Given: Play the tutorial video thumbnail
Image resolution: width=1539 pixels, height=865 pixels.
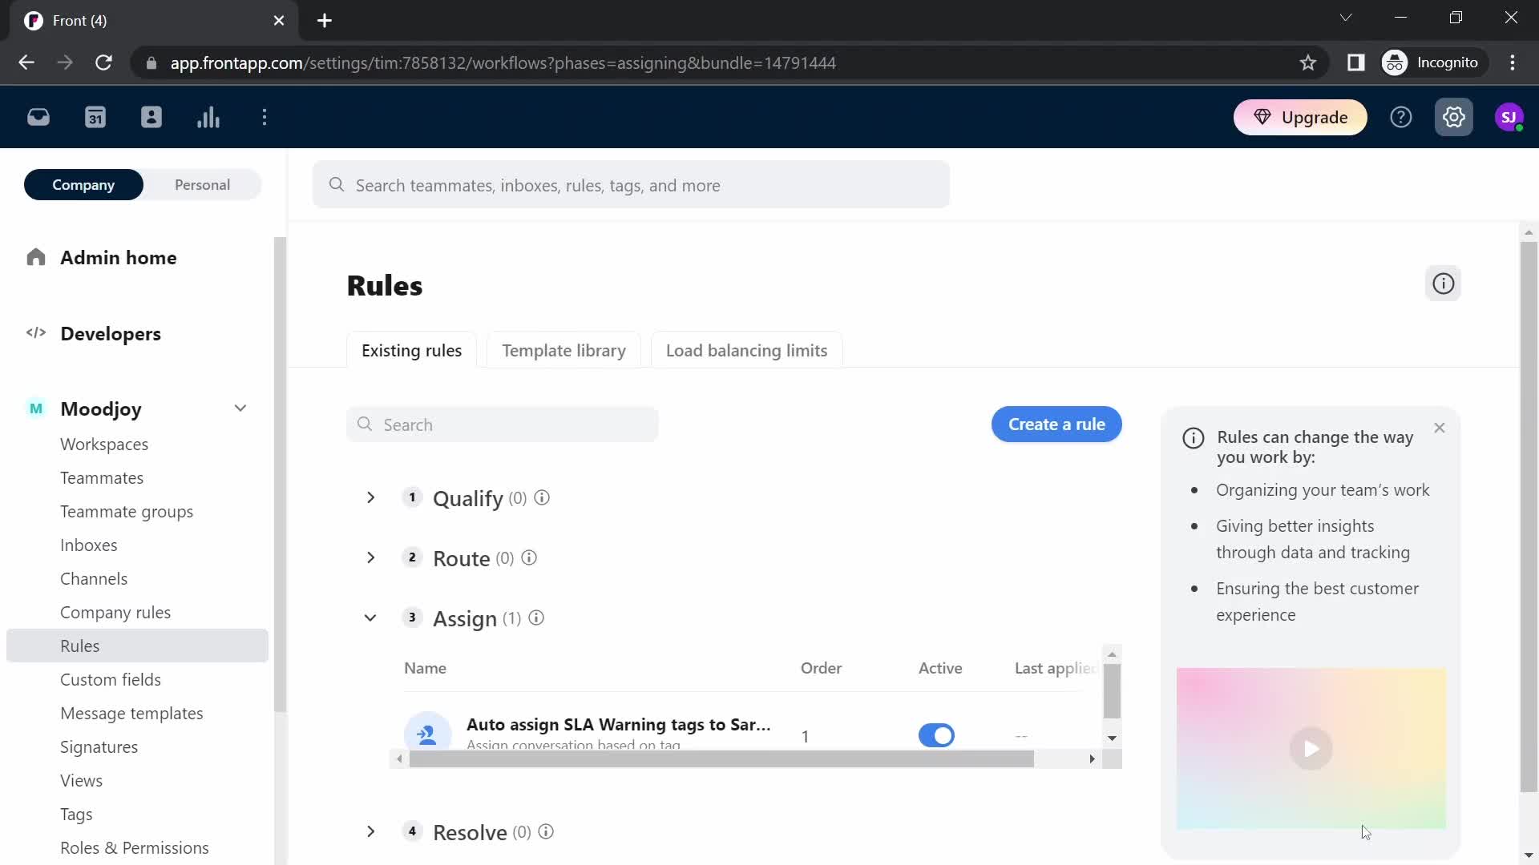Looking at the screenshot, I should 1311,749.
